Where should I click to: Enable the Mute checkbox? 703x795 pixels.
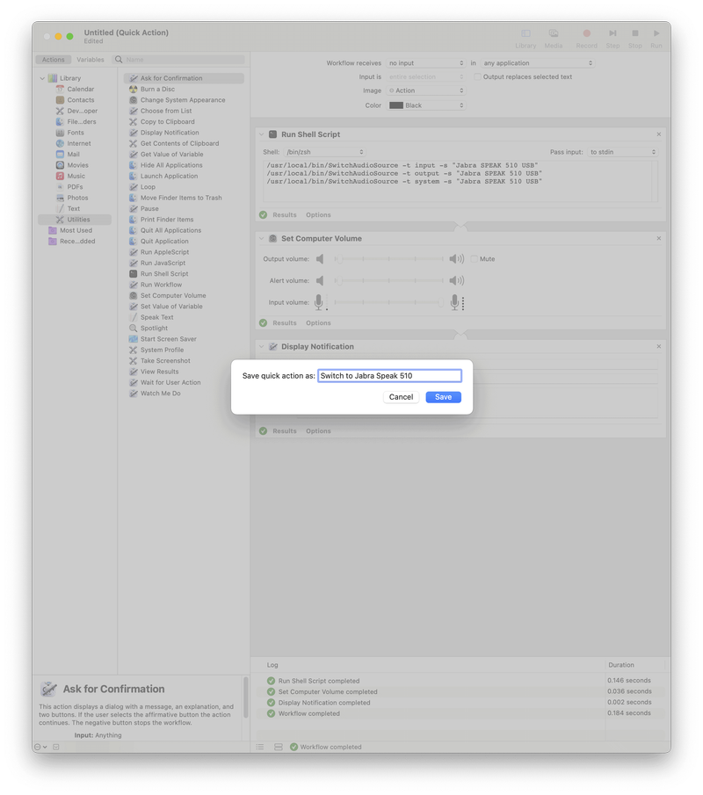pos(475,259)
